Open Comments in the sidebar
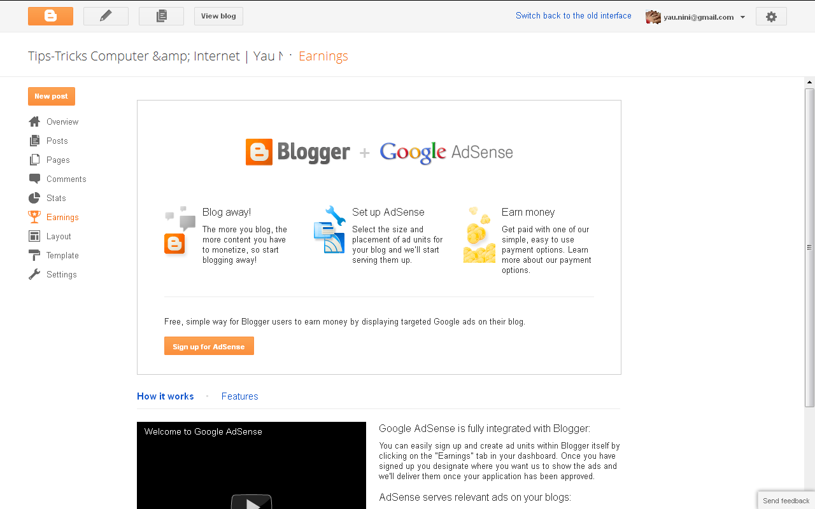The height and width of the screenshot is (509, 815). click(x=66, y=179)
